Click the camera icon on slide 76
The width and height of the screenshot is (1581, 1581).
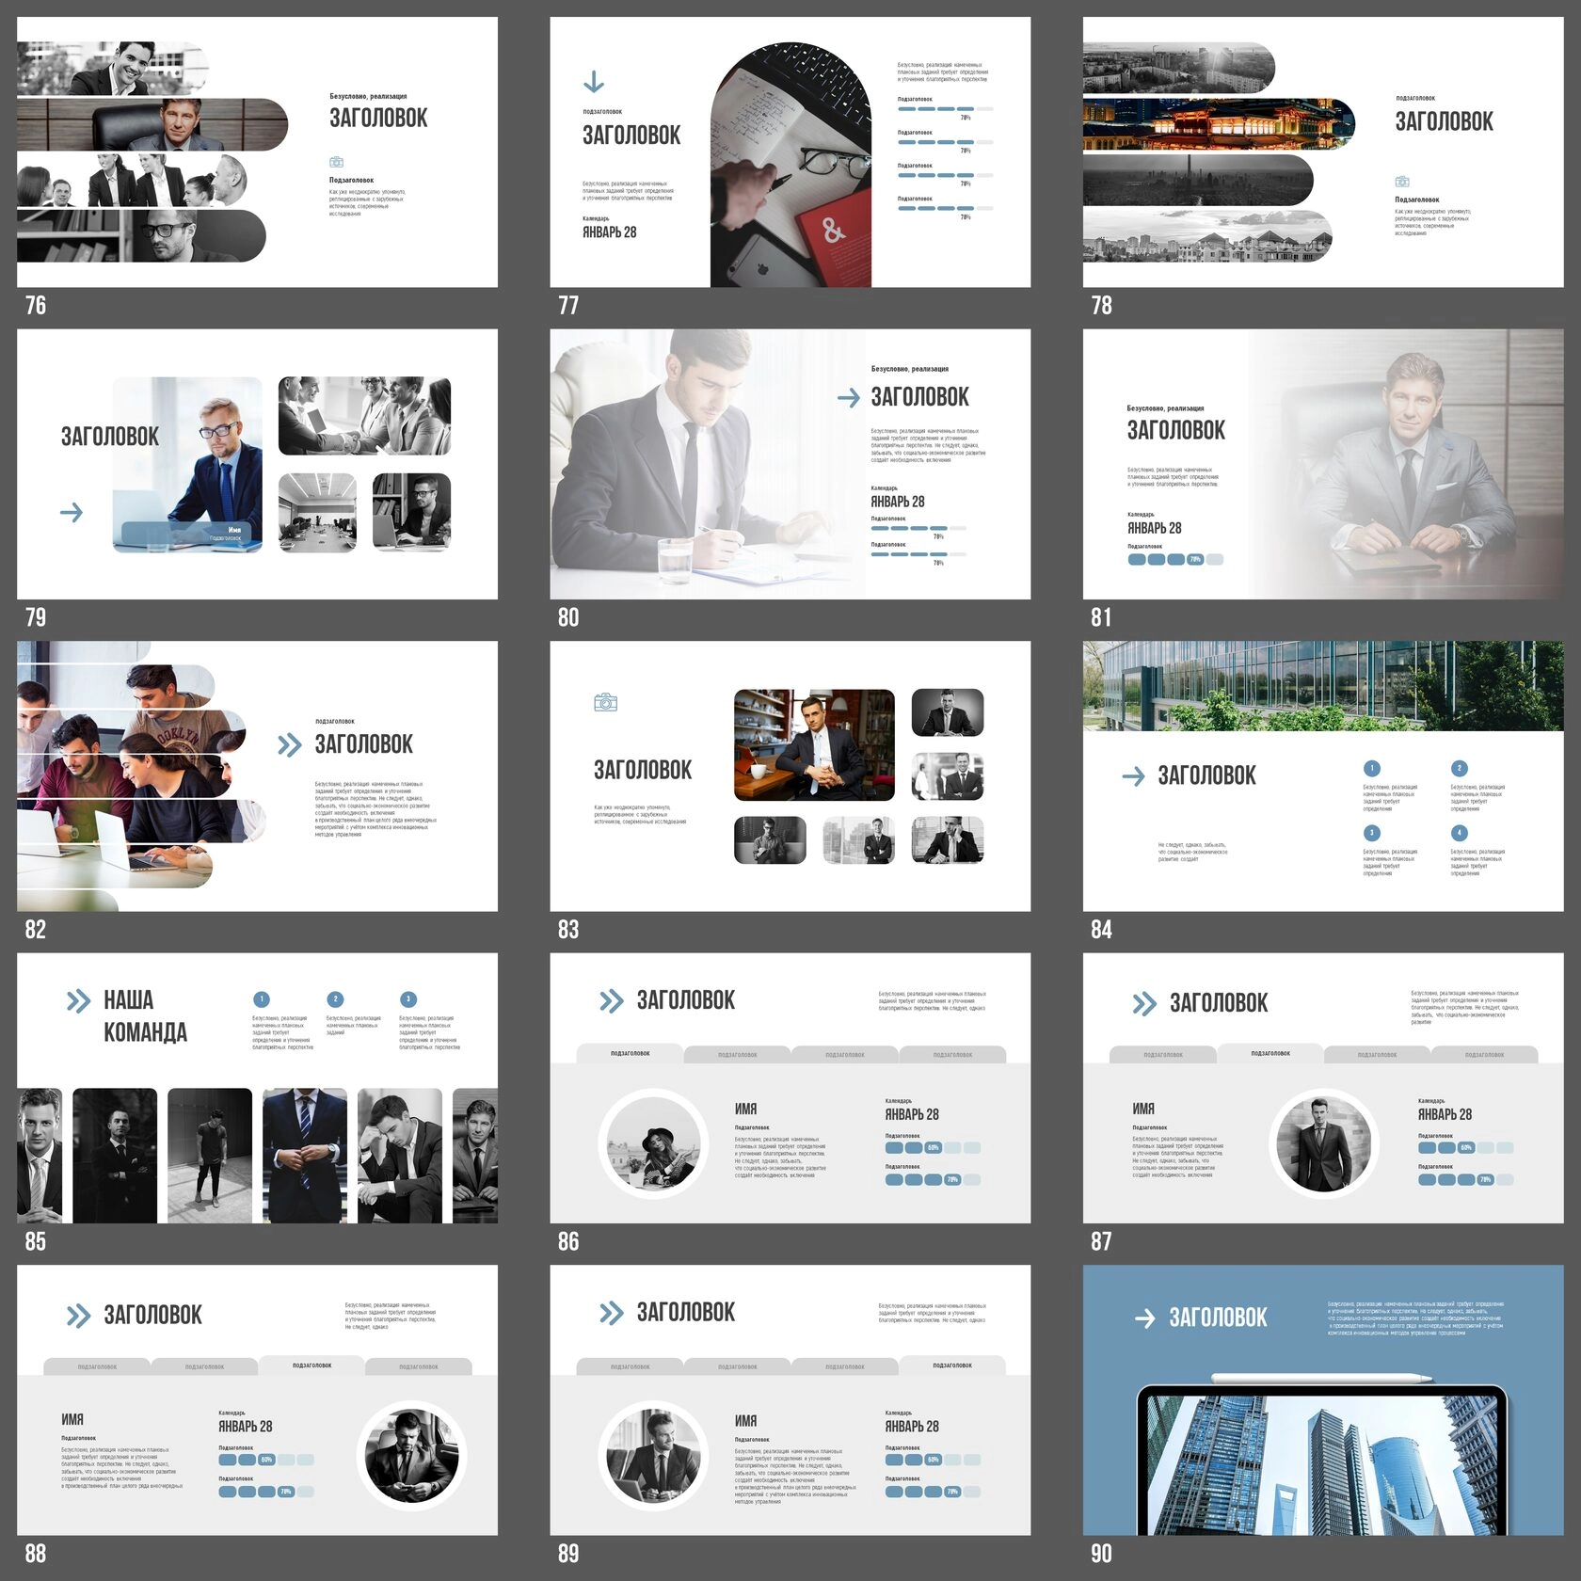336,162
